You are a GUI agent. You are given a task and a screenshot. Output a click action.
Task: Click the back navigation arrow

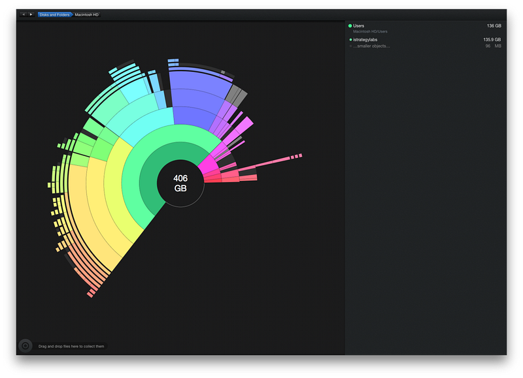pos(24,14)
